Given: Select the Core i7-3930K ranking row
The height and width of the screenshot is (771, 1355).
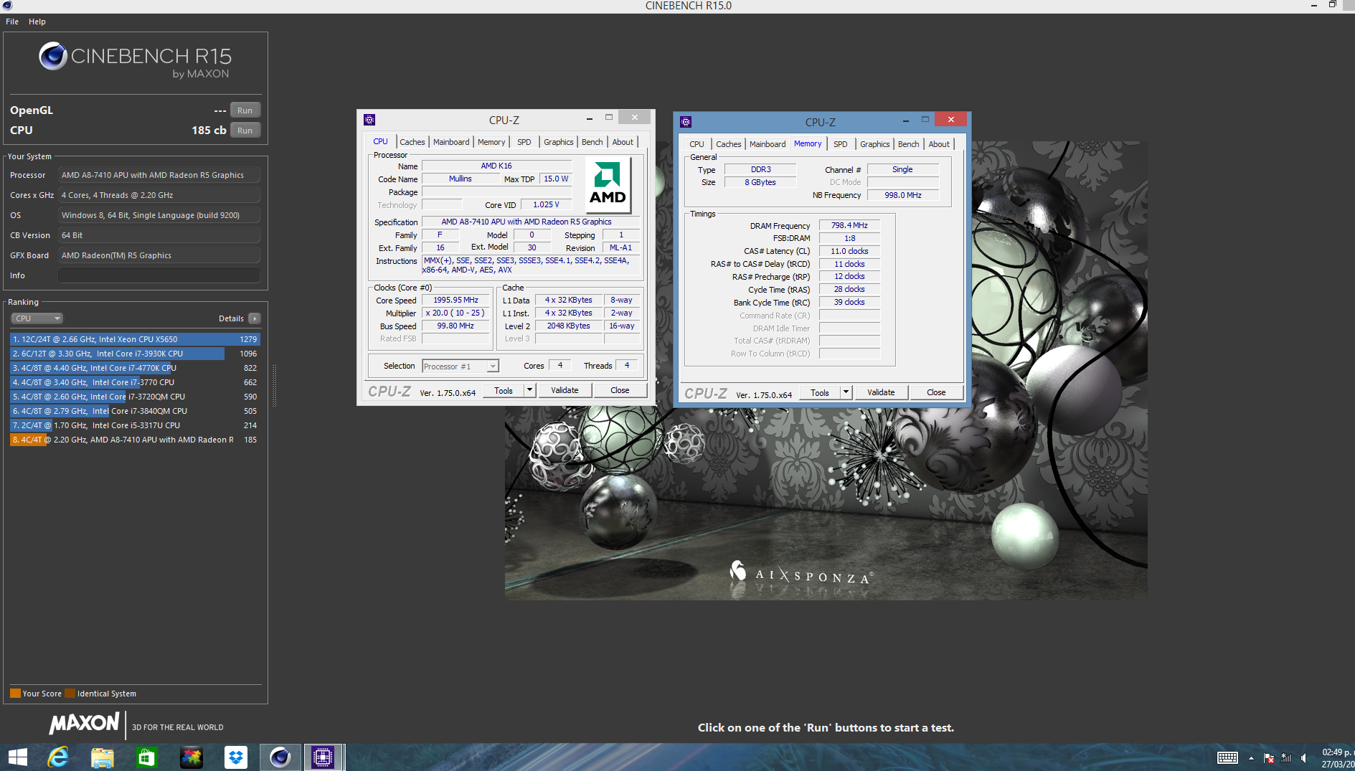Looking at the screenshot, I should tap(135, 354).
